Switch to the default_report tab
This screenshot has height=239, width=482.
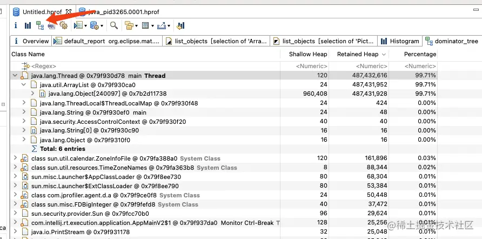point(107,41)
